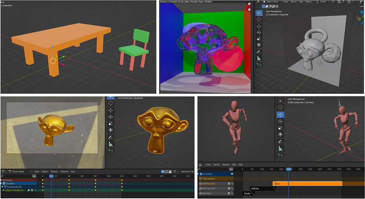Open the Channel menu in the Dope Sheet

tap(64, 171)
